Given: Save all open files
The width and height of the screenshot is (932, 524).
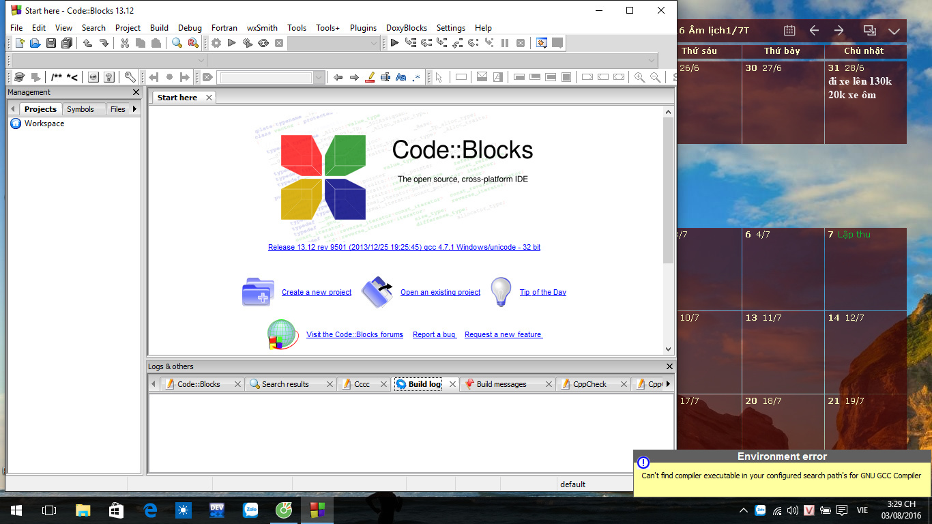Looking at the screenshot, I should click(66, 42).
